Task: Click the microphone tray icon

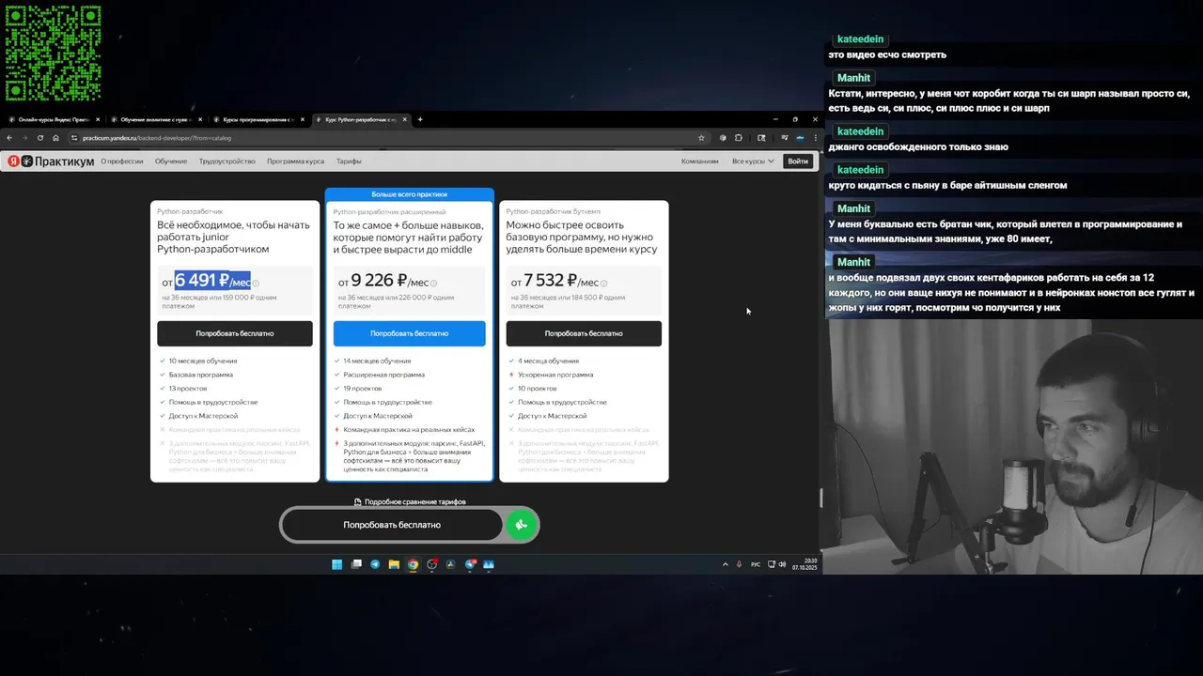Action: coord(739,564)
